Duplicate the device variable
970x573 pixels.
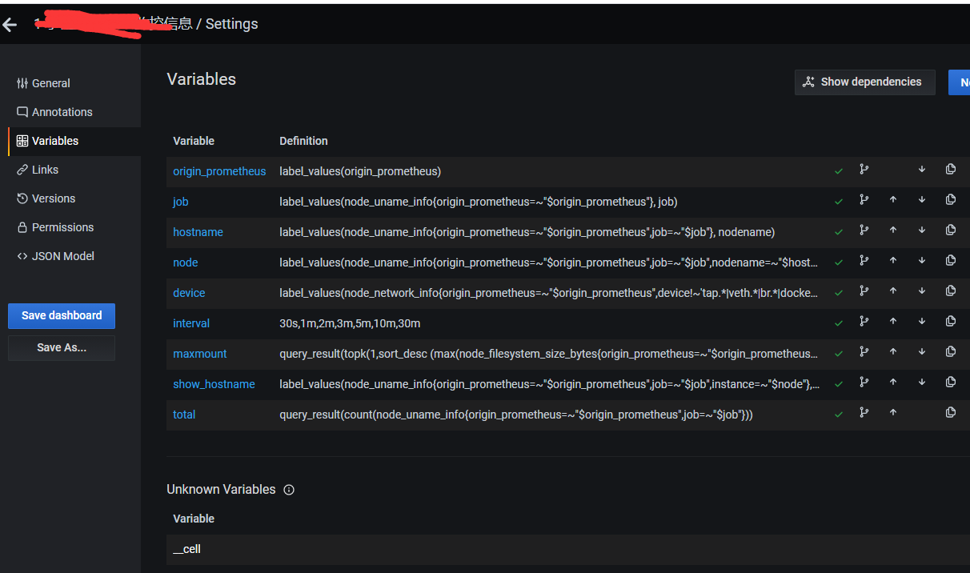951,291
